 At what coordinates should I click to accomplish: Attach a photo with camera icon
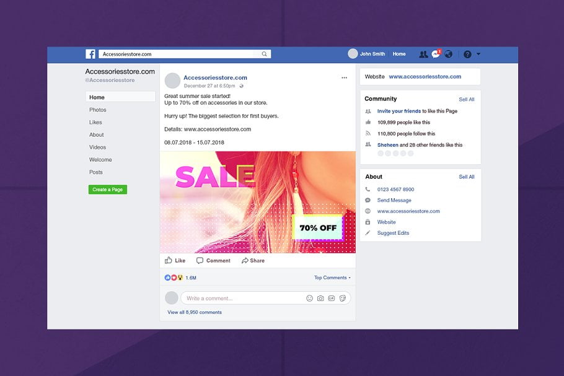pyautogui.click(x=320, y=299)
